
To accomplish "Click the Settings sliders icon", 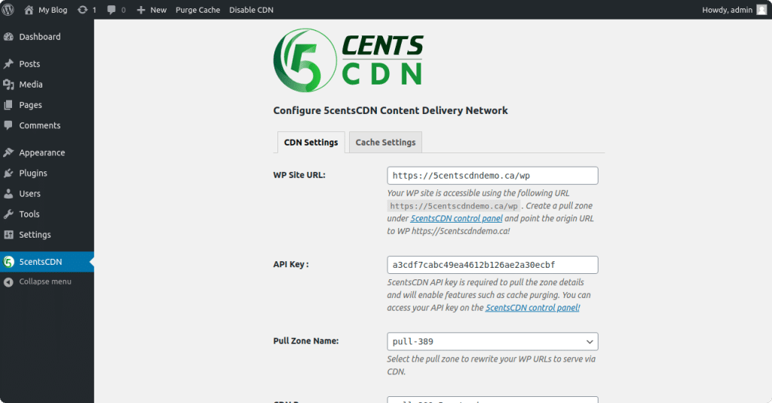I will click(x=8, y=235).
